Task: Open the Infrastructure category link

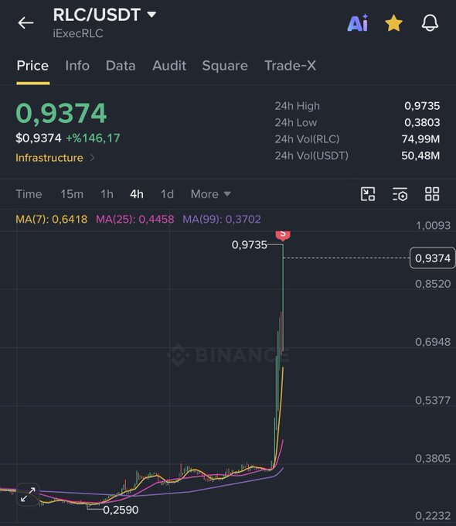Action: point(55,158)
